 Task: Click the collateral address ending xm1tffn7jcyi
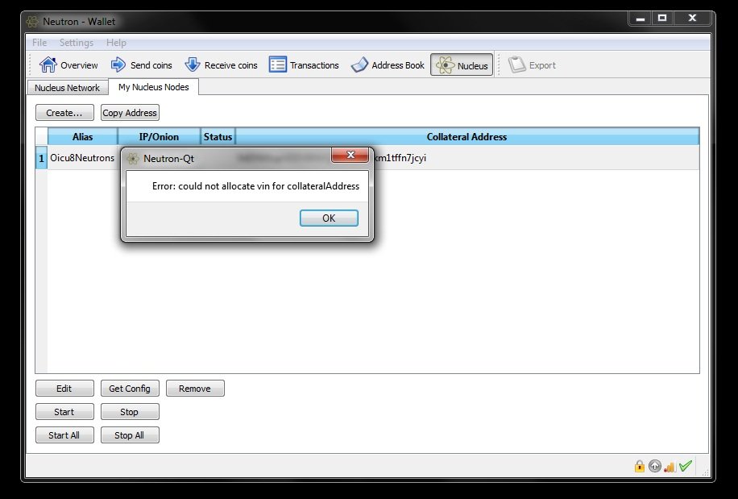[x=400, y=158]
